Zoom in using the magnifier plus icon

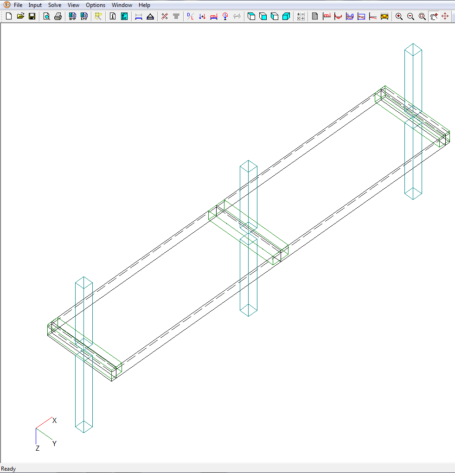click(x=399, y=17)
